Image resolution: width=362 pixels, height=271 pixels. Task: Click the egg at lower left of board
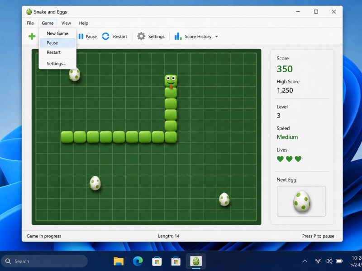[95, 183]
